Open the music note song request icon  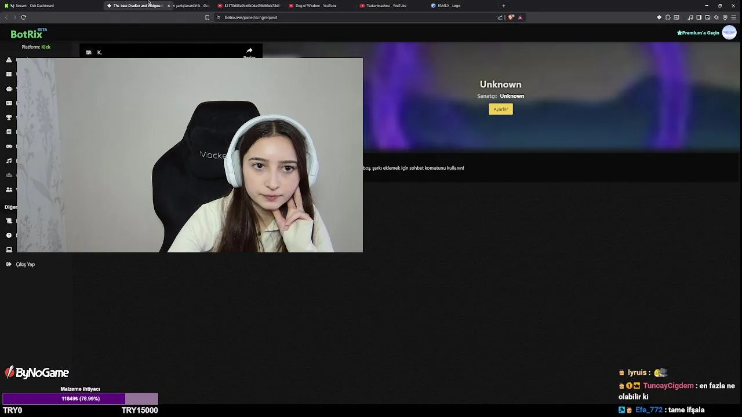point(9,161)
